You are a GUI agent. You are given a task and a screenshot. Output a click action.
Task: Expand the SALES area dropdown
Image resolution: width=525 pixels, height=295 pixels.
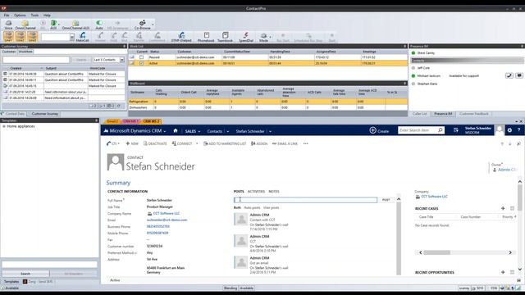point(199,131)
